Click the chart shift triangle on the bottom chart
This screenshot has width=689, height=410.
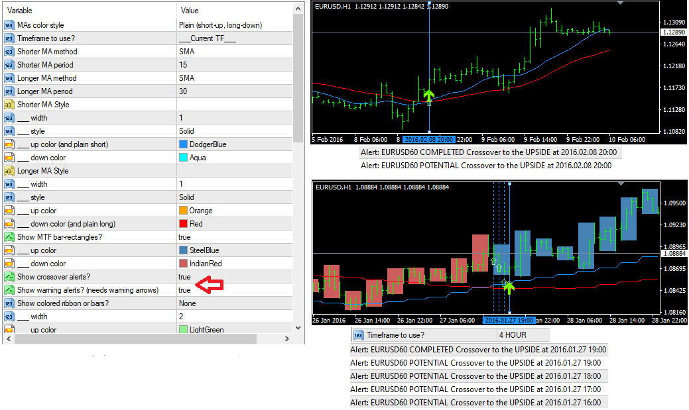coord(621,183)
